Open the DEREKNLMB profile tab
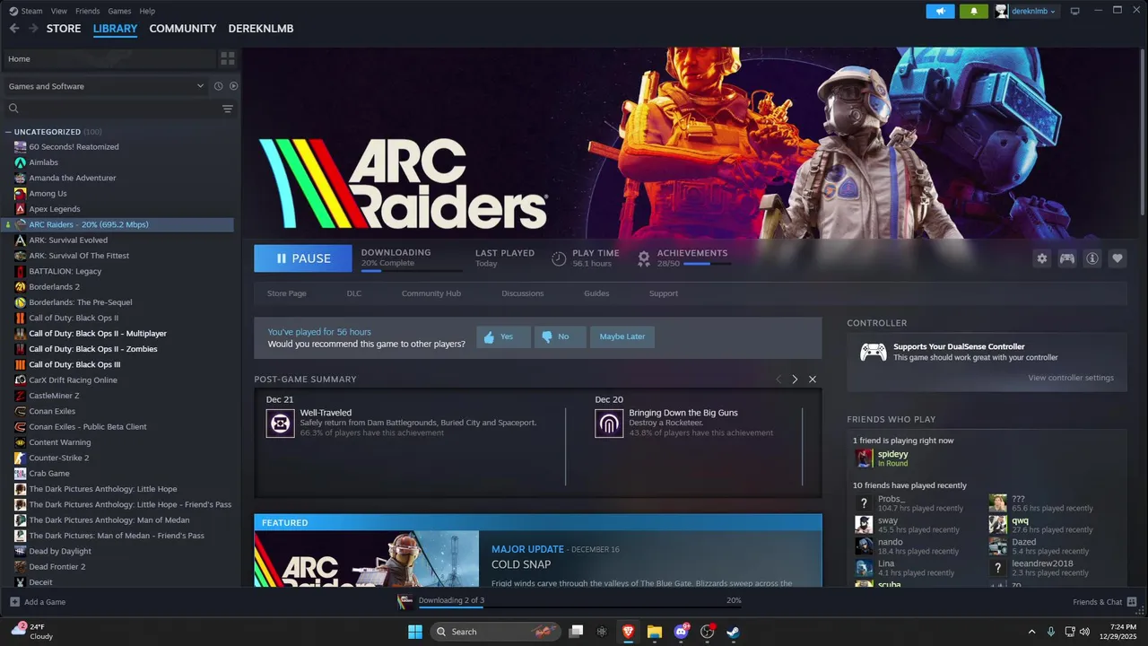This screenshot has height=646, width=1148. [x=261, y=29]
